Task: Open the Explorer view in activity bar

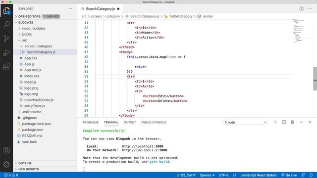Action: [x=6, y=10]
